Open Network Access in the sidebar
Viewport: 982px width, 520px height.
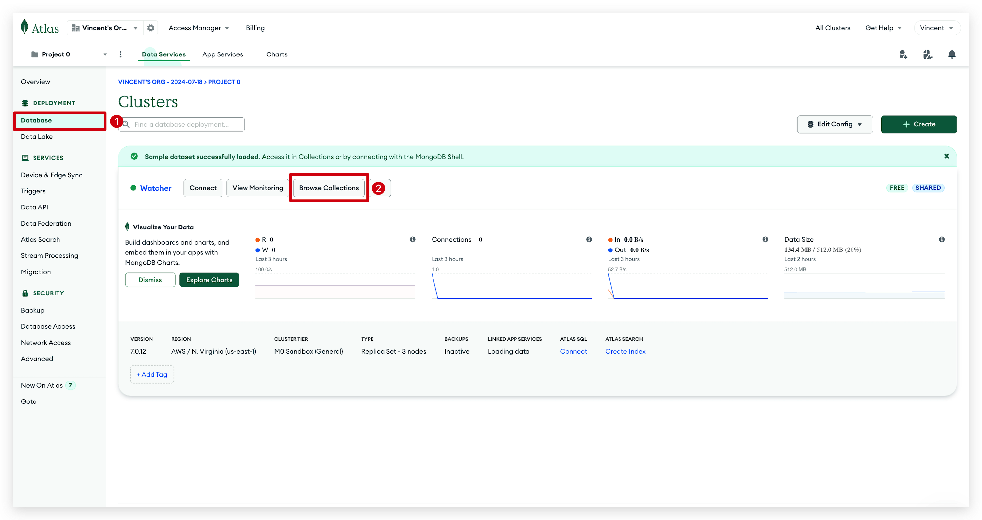pyautogui.click(x=46, y=343)
